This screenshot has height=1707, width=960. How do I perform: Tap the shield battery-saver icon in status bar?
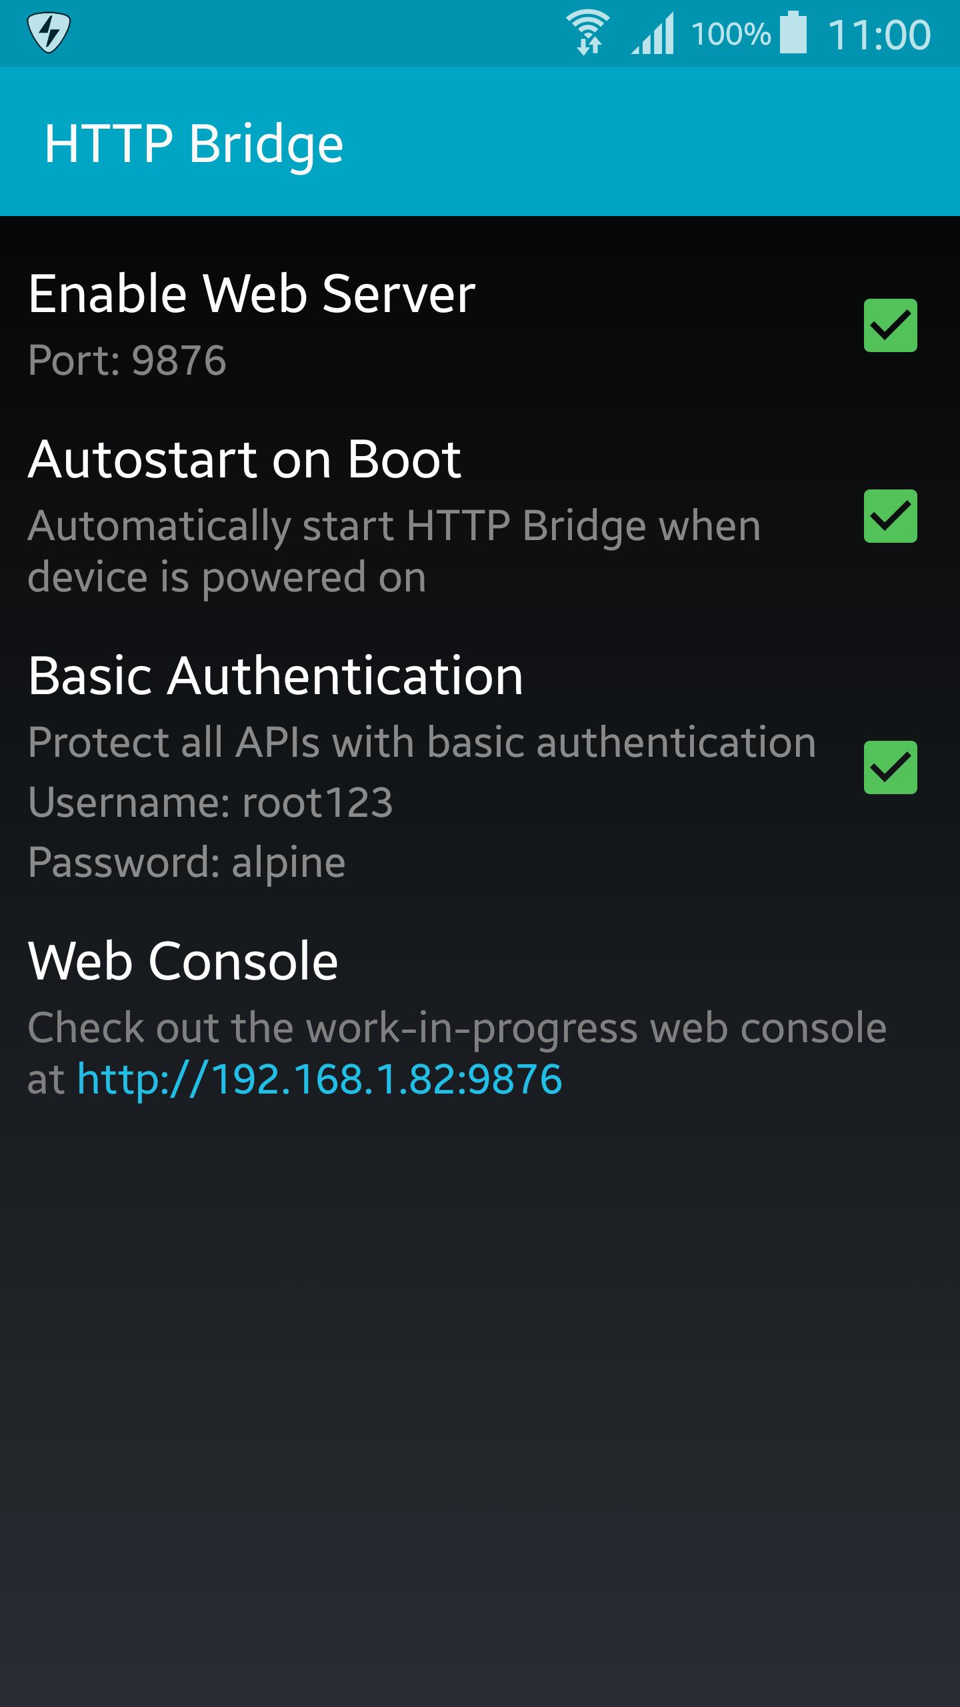click(48, 32)
